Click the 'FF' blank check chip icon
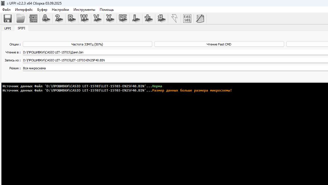The width and height of the screenshot is (328, 185). tap(123, 18)
